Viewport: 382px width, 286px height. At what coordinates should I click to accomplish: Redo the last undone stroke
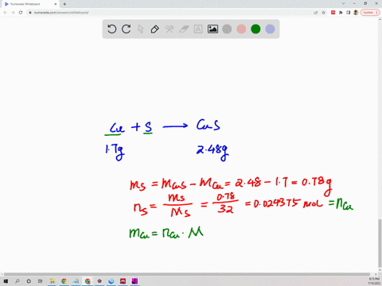pos(127,29)
